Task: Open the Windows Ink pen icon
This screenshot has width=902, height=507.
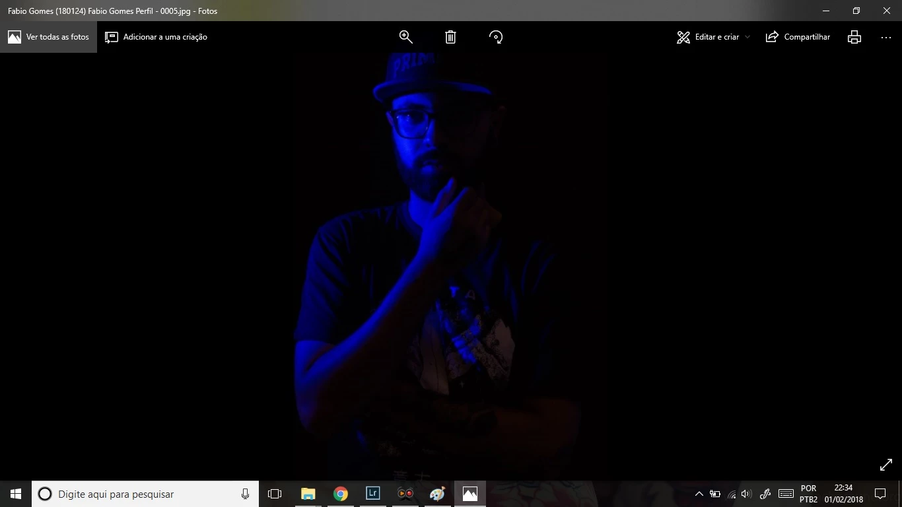Action: click(x=766, y=494)
